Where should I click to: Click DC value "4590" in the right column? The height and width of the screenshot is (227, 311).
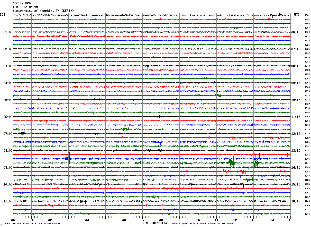tap(307, 19)
